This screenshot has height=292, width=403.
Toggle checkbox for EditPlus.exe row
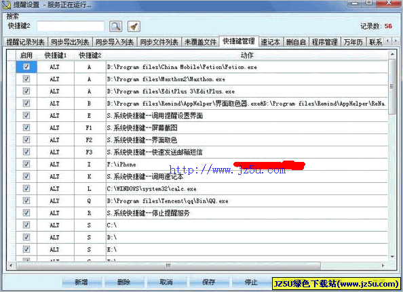(26, 91)
